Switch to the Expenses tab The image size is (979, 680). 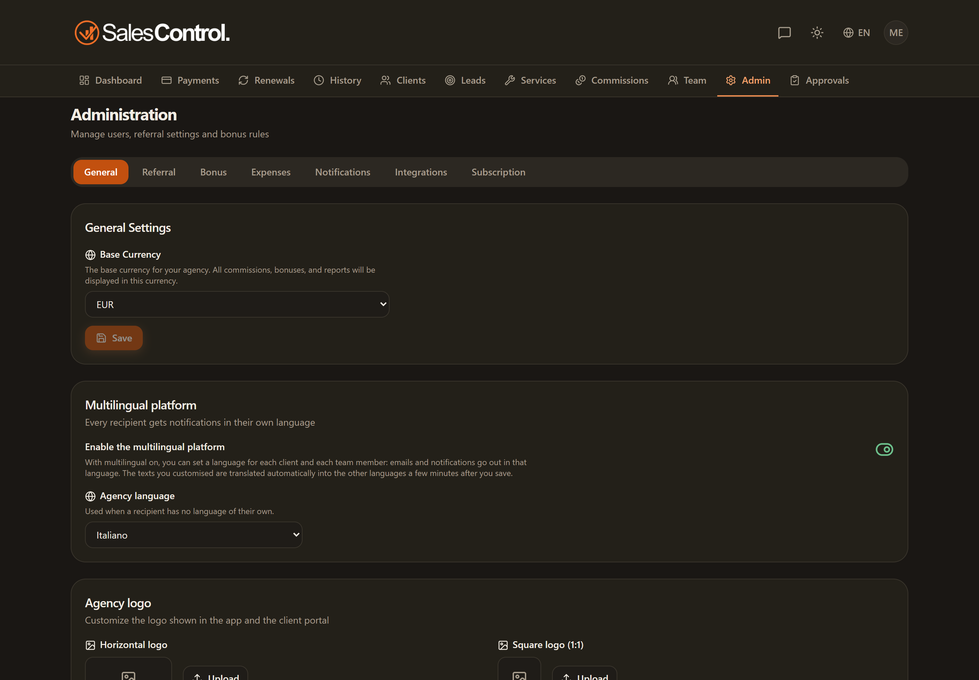click(x=271, y=172)
